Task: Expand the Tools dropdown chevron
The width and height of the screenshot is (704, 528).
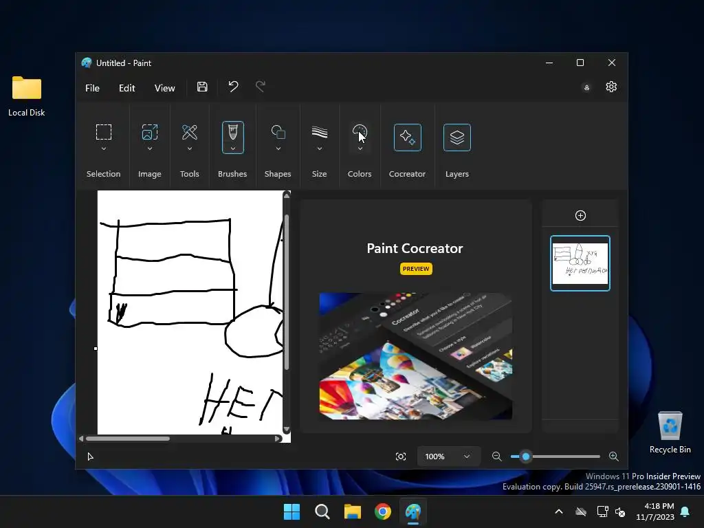Action: tap(190, 148)
